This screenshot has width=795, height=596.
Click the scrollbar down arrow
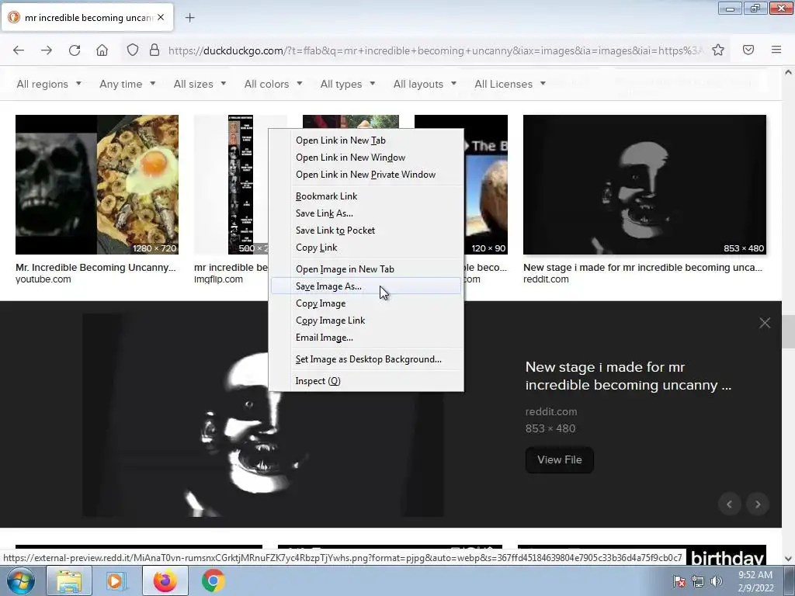[788, 559]
